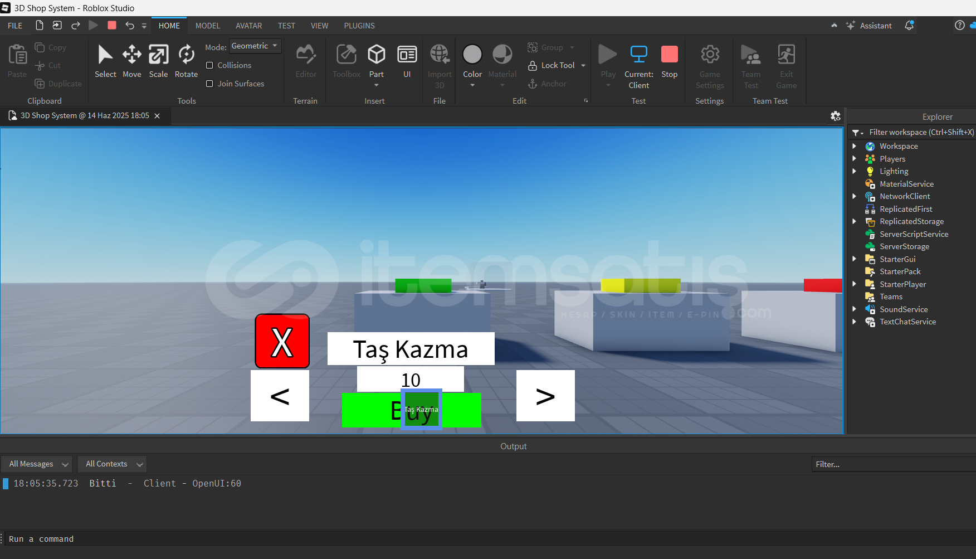Expand the SoundService tree node

[854, 309]
